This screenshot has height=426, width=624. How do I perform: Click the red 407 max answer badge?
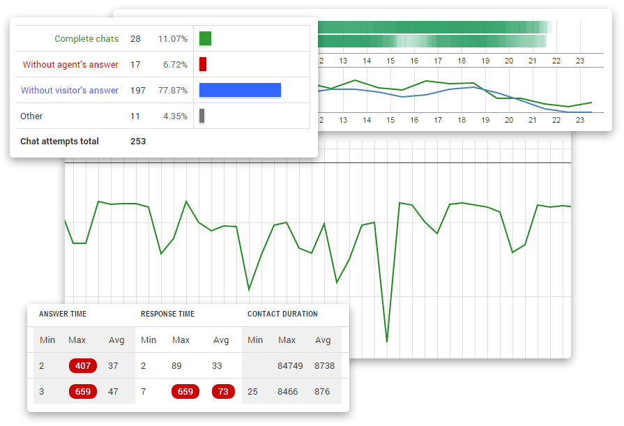click(x=82, y=365)
